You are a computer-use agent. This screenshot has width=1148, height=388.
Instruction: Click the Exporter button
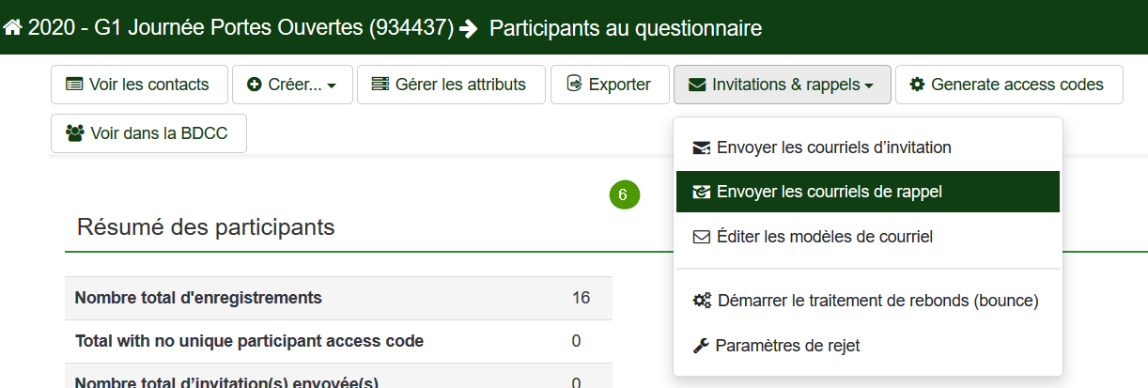click(x=610, y=85)
